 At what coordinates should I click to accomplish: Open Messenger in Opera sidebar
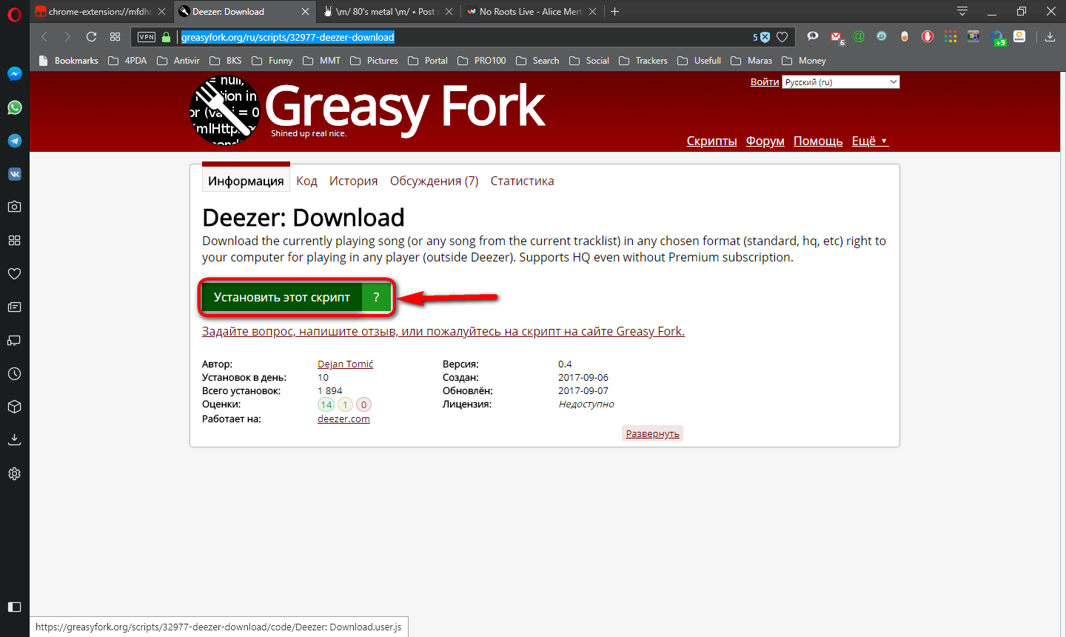tap(14, 74)
